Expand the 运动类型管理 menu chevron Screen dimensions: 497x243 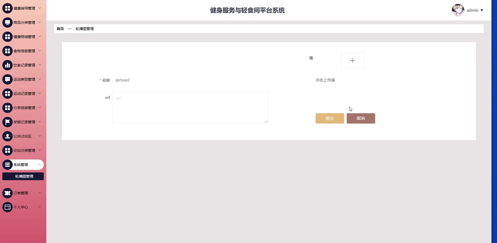40,79
